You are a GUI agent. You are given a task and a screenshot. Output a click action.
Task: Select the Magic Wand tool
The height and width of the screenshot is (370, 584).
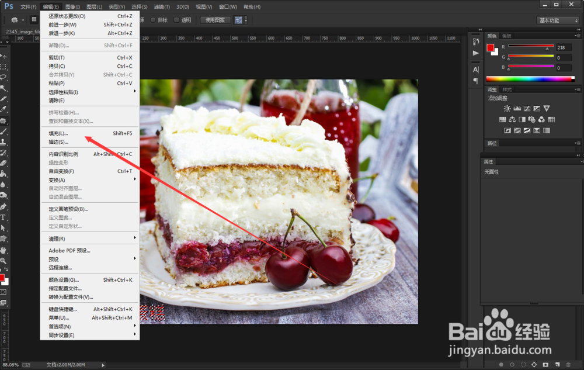[4, 88]
